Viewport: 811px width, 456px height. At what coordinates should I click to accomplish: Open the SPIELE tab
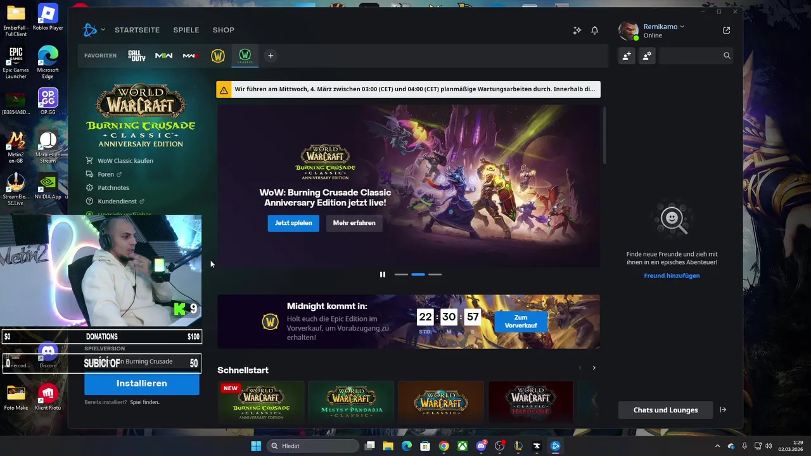[186, 30]
